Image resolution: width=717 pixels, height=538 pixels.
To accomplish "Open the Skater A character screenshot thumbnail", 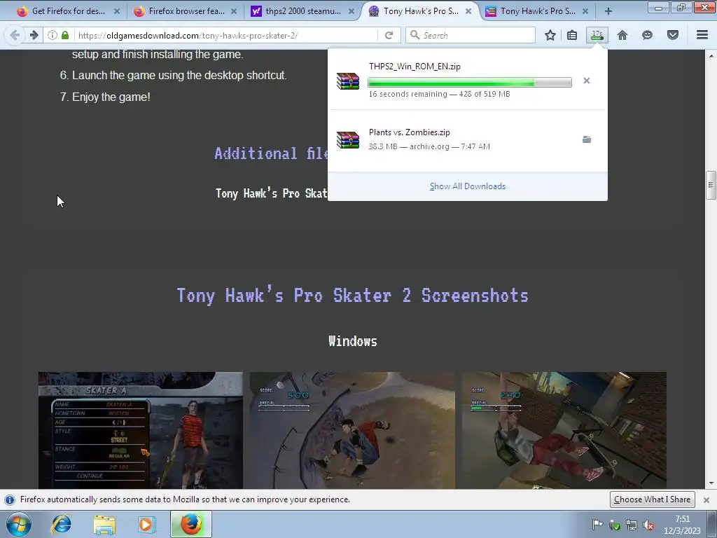I will (x=140, y=431).
